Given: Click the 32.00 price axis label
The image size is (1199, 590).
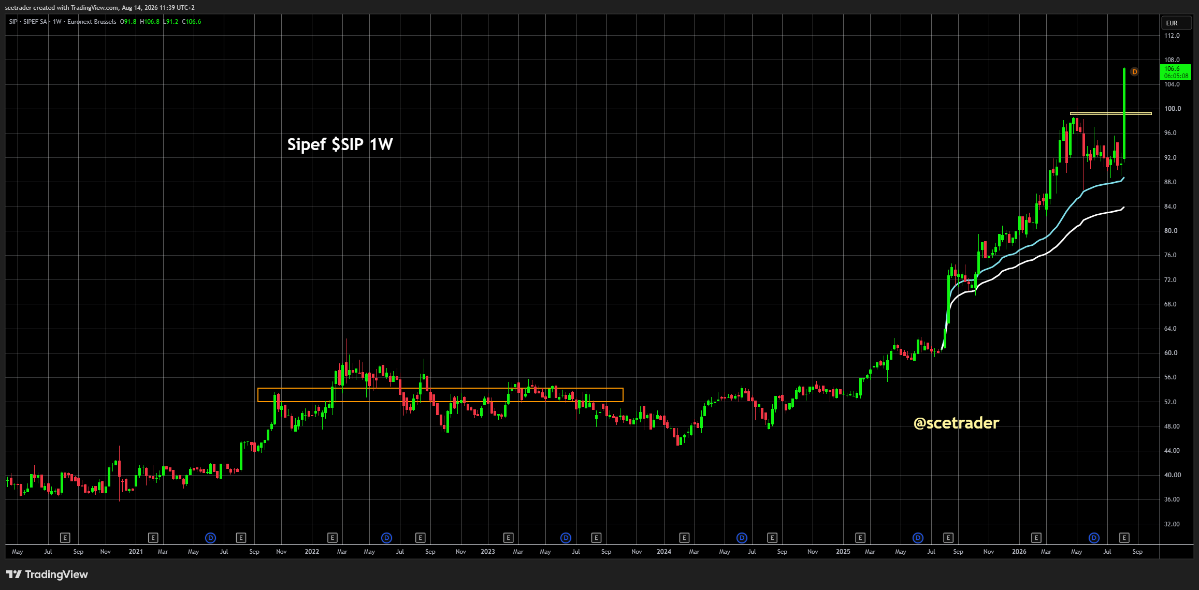Looking at the screenshot, I should click(1172, 524).
